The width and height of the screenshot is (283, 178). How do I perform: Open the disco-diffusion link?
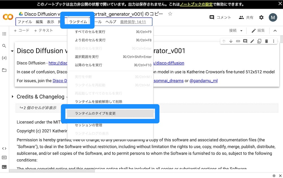coord(169,63)
